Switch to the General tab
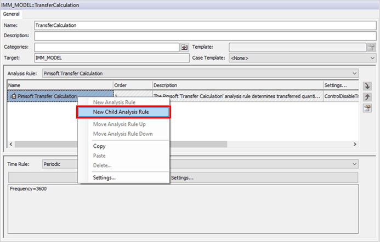Viewport: 380px width, 242px height. pos(12,14)
